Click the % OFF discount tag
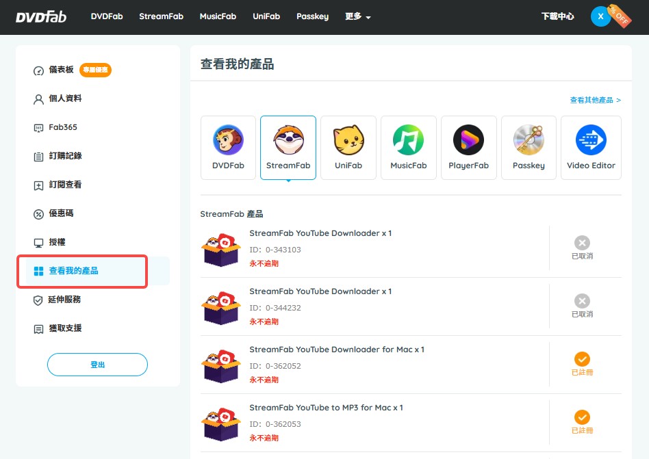Screen dimensions: 649x459 620,16
